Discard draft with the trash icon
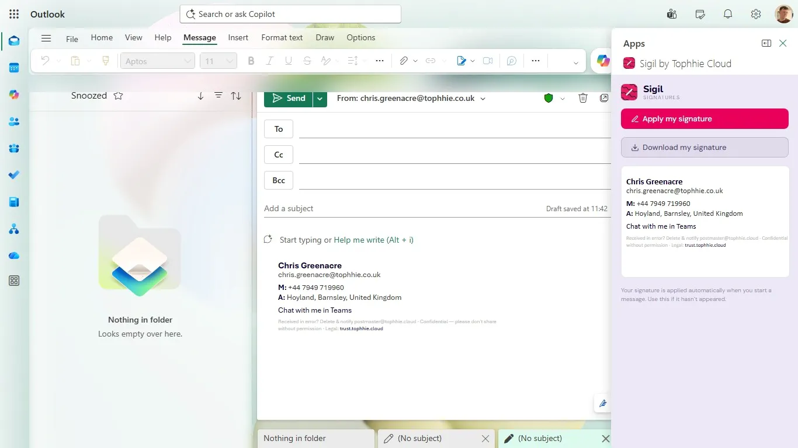Screen dimensions: 798x448 click(582, 98)
